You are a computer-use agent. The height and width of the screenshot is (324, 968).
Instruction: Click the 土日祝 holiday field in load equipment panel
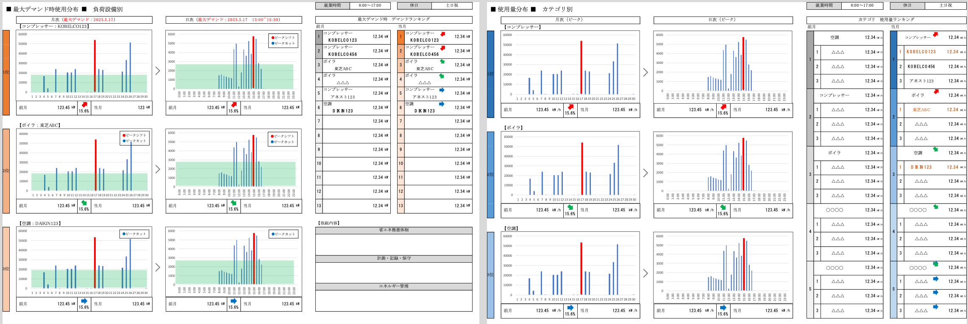click(x=452, y=5)
